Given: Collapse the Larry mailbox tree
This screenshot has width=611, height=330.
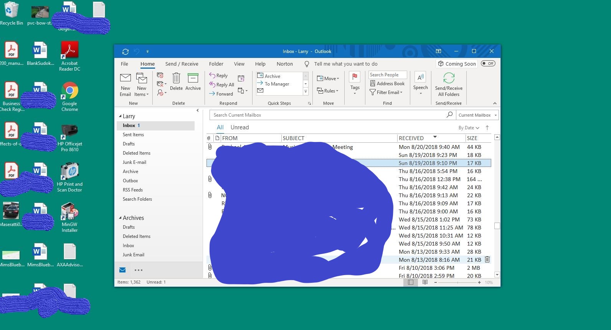Looking at the screenshot, I should (x=120, y=116).
